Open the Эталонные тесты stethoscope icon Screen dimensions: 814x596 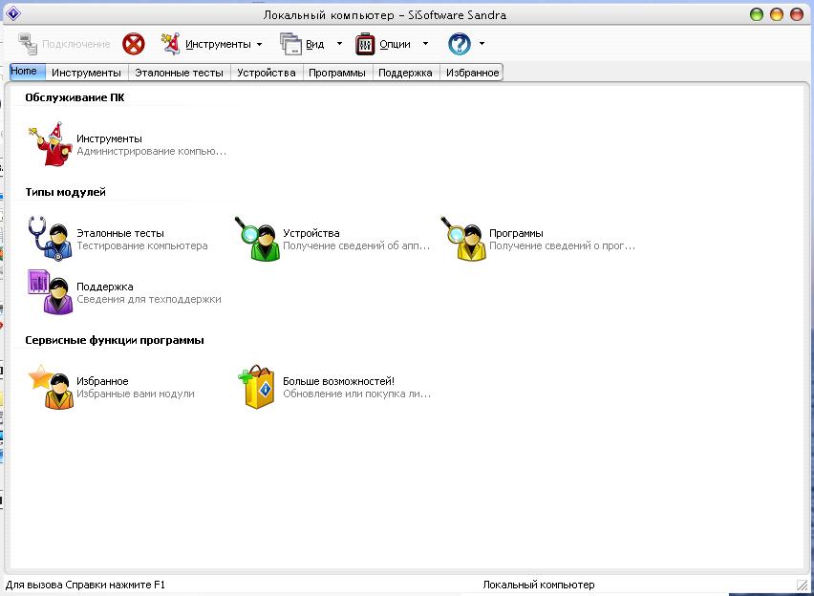point(51,238)
